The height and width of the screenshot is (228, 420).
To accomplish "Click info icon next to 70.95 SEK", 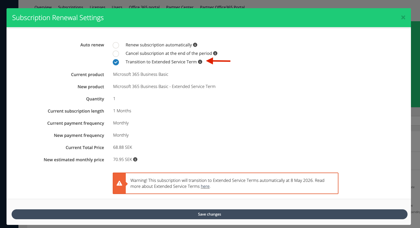I will click(135, 160).
